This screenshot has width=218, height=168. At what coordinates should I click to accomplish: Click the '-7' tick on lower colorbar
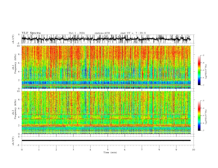(203, 131)
